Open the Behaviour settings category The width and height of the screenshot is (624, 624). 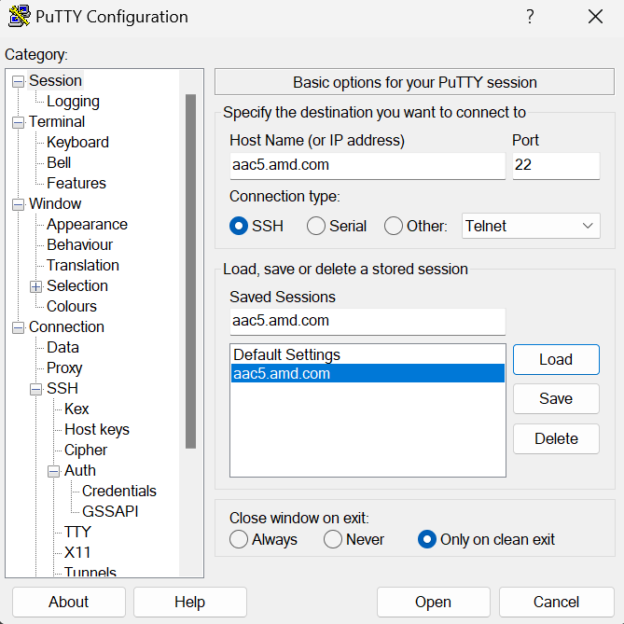79,244
